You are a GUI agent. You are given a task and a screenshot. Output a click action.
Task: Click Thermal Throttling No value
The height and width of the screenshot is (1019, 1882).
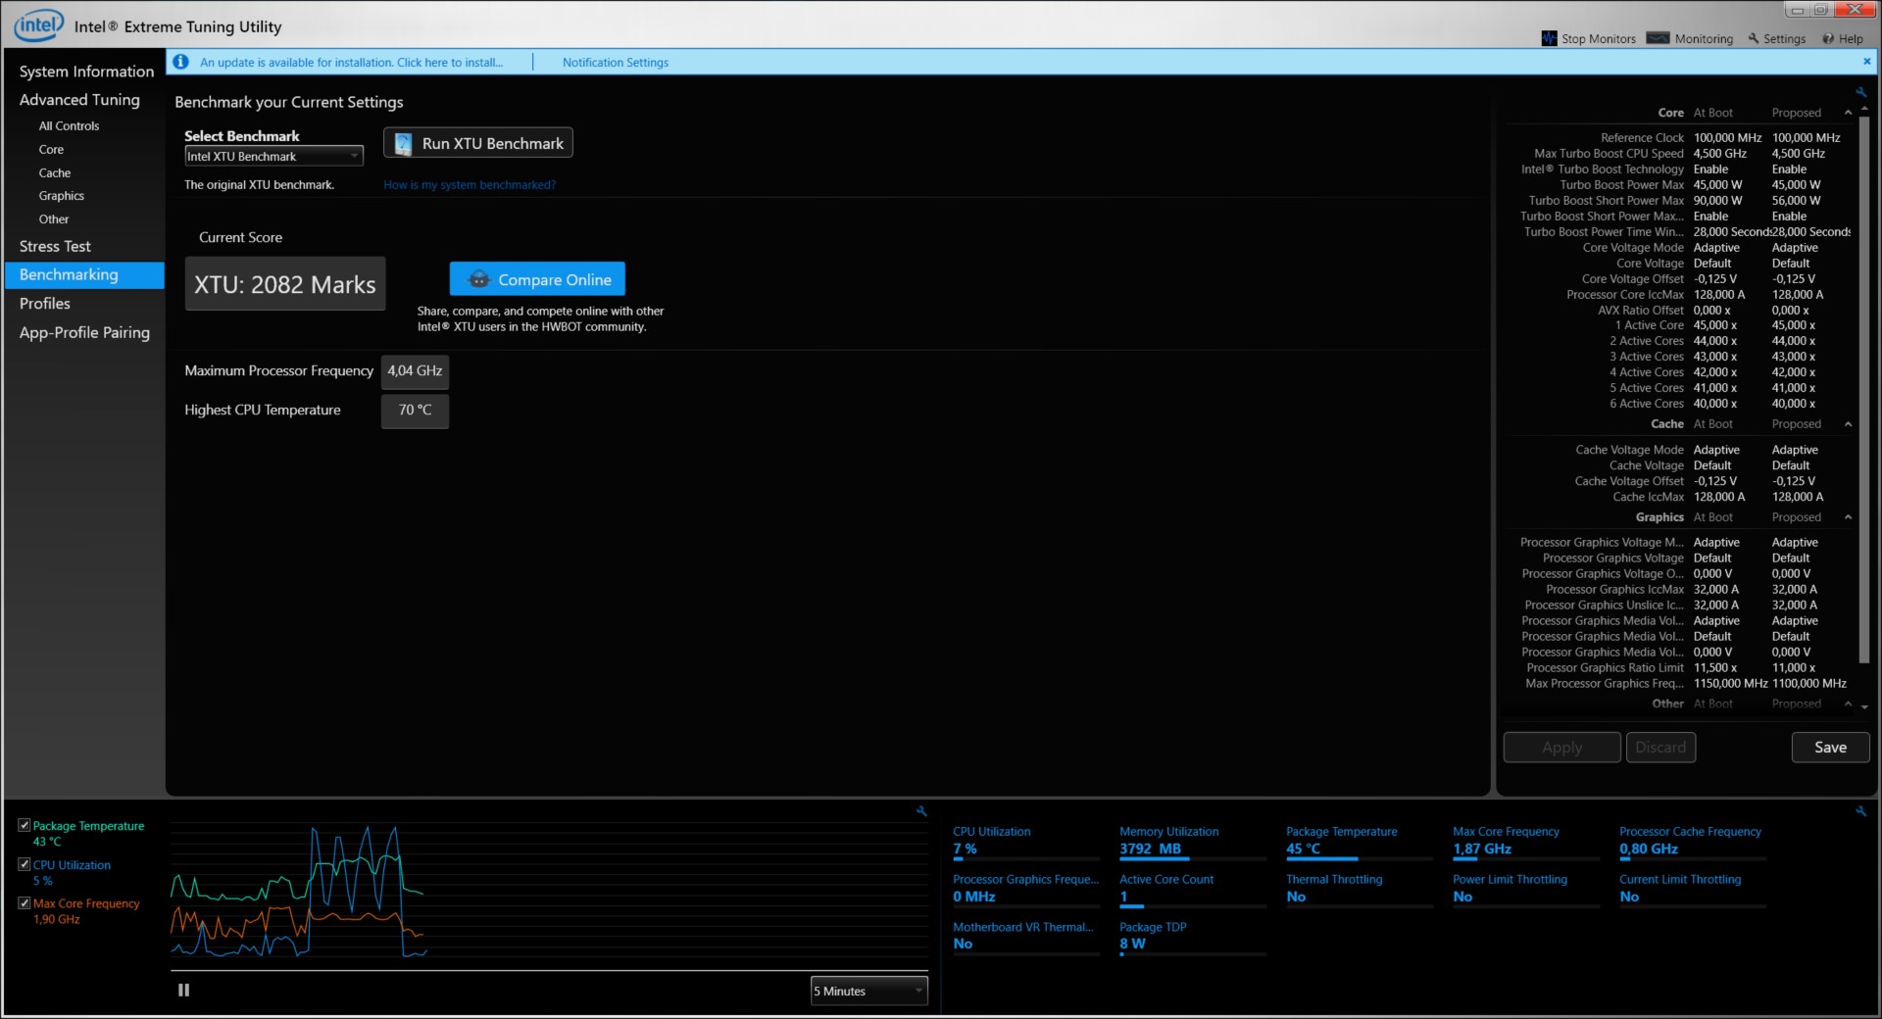pyautogui.click(x=1296, y=898)
